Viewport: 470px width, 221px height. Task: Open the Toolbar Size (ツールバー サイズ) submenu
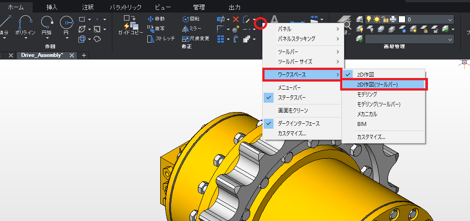[x=302, y=61]
